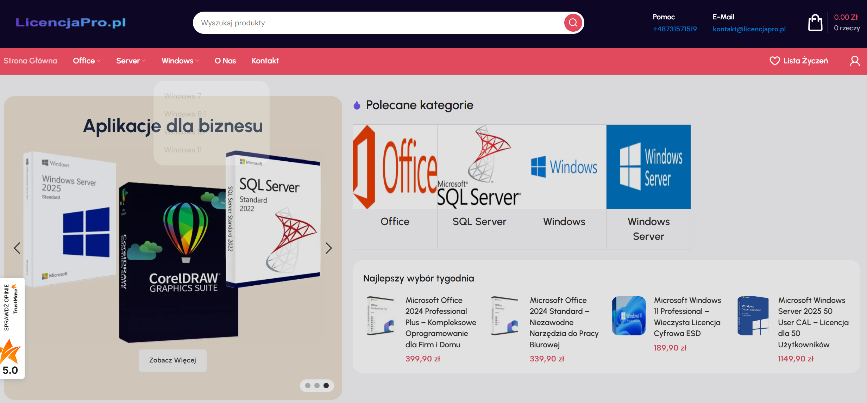Expand the Server dropdown menu
This screenshot has height=403, width=867.
[x=131, y=61]
